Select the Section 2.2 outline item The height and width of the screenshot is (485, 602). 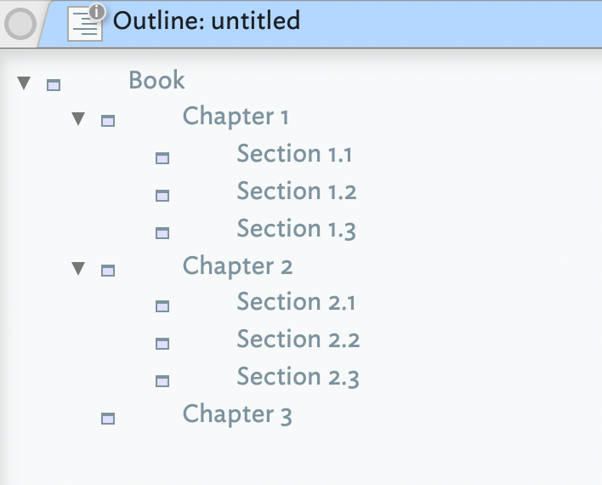(x=298, y=339)
